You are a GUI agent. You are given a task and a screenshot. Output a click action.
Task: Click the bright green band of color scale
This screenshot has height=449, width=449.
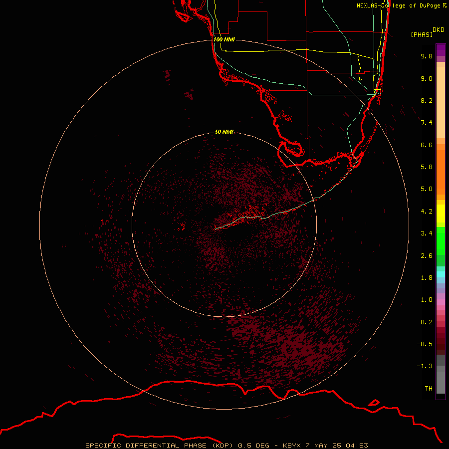tap(441, 241)
